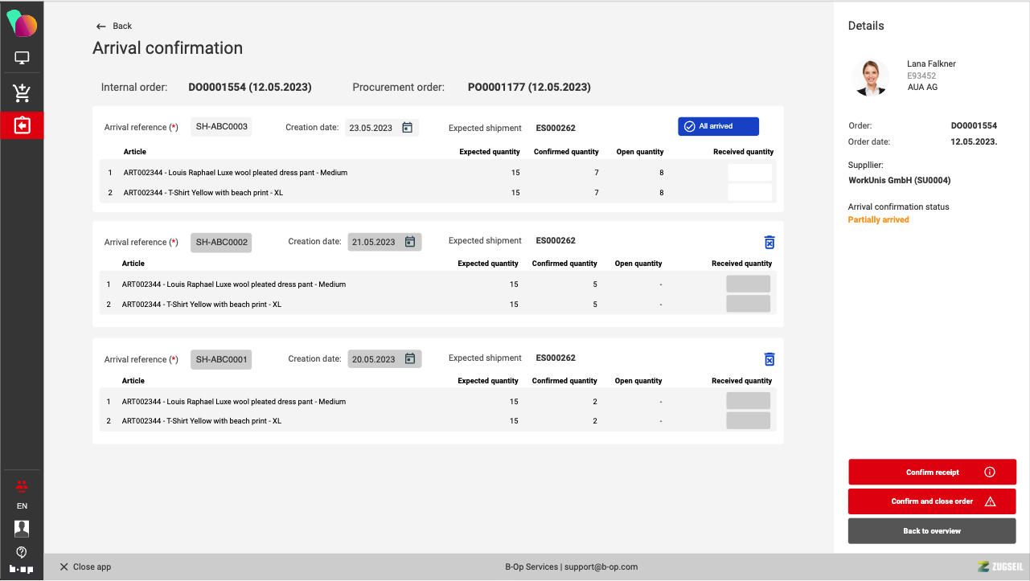1030x581 pixels.
Task: Open the monitor dashboard icon in sidebar
Action: tap(22, 58)
